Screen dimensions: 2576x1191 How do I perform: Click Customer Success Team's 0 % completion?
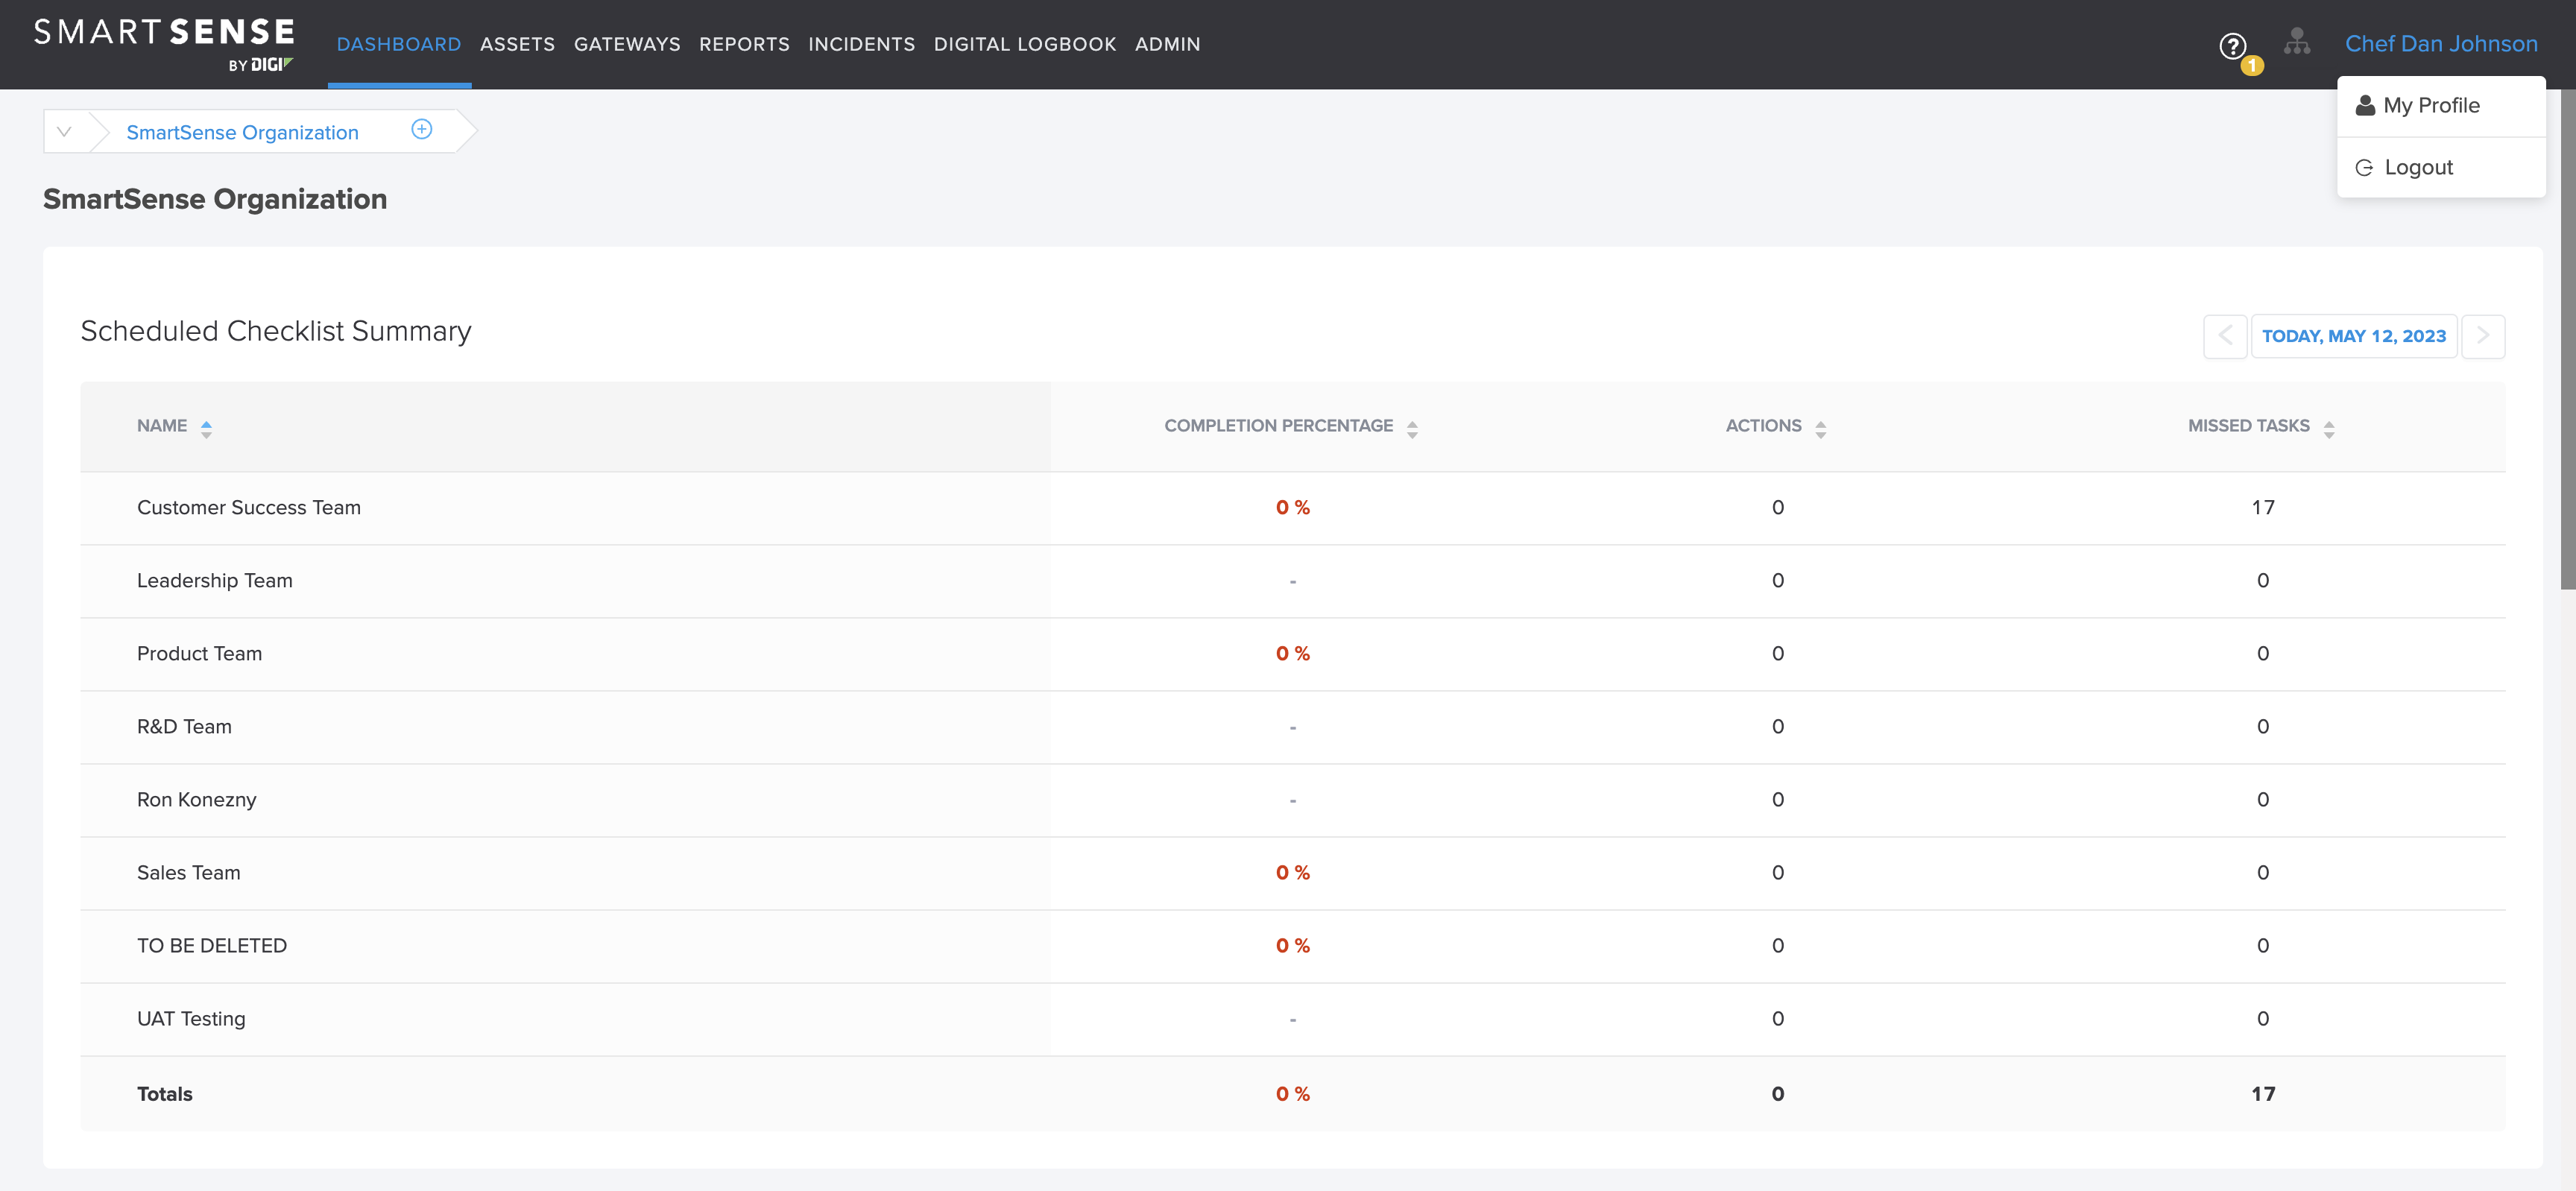1292,507
